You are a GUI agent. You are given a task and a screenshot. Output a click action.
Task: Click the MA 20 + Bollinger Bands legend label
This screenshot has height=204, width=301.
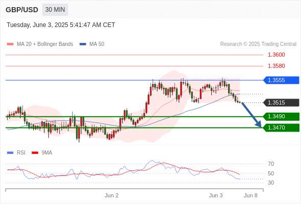point(45,44)
